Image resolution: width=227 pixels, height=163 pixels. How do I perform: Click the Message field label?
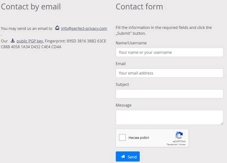(x=124, y=105)
